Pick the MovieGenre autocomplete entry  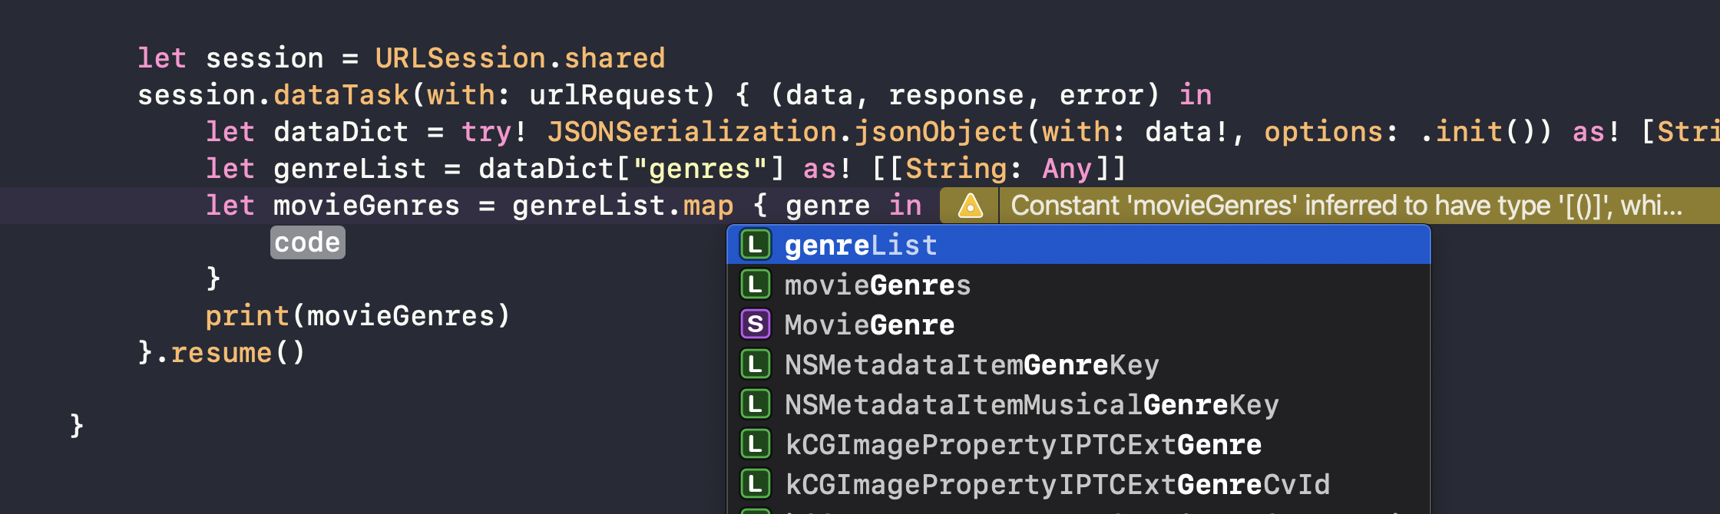click(x=869, y=325)
